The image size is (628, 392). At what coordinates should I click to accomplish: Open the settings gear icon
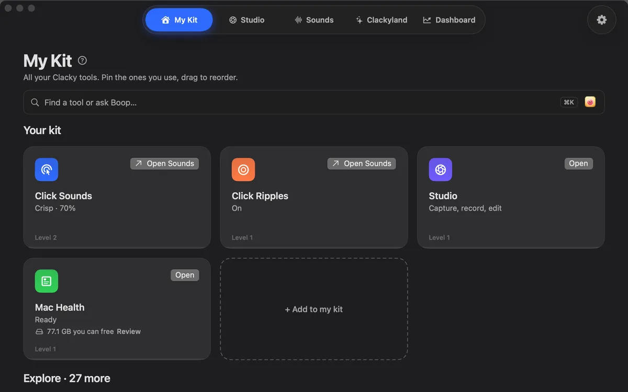click(602, 20)
